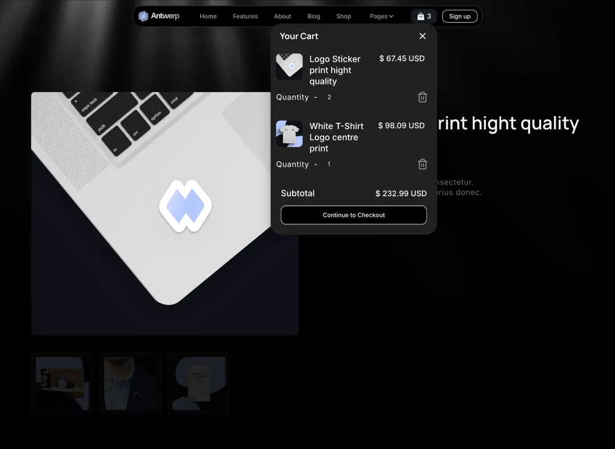The image size is (615, 449).
Task: Click the White T-Shirt thumbnail in the cart
Action: [289, 133]
